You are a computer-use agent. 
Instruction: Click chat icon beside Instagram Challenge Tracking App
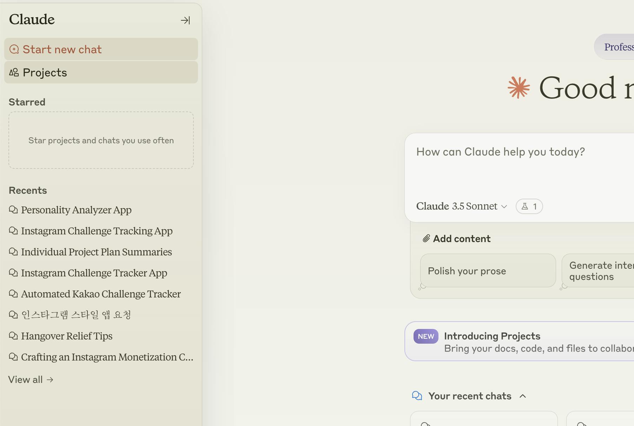13,231
